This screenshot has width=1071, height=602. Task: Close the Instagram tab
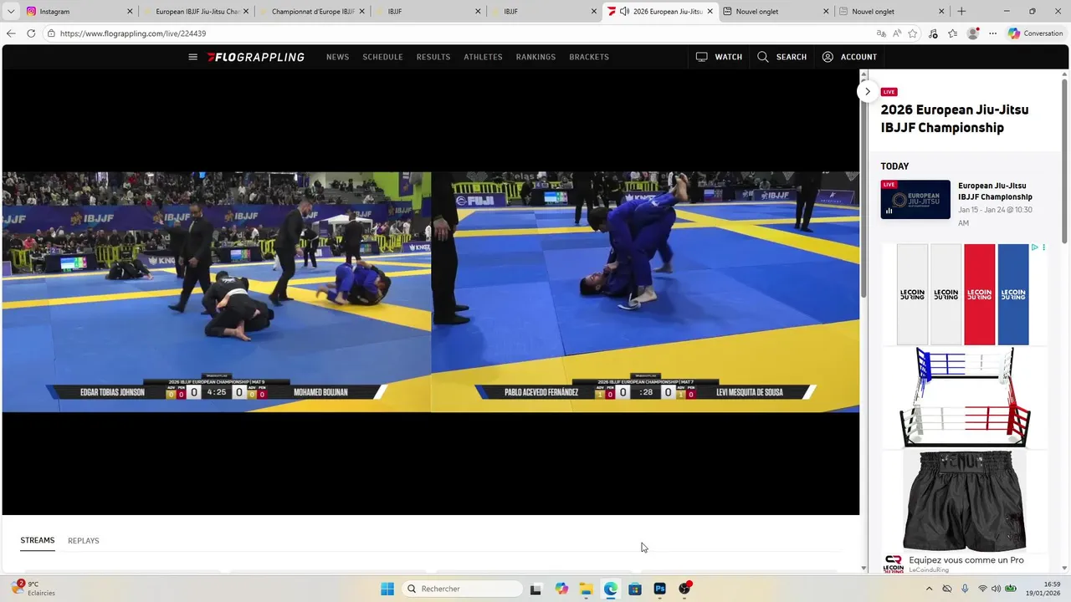click(x=130, y=12)
